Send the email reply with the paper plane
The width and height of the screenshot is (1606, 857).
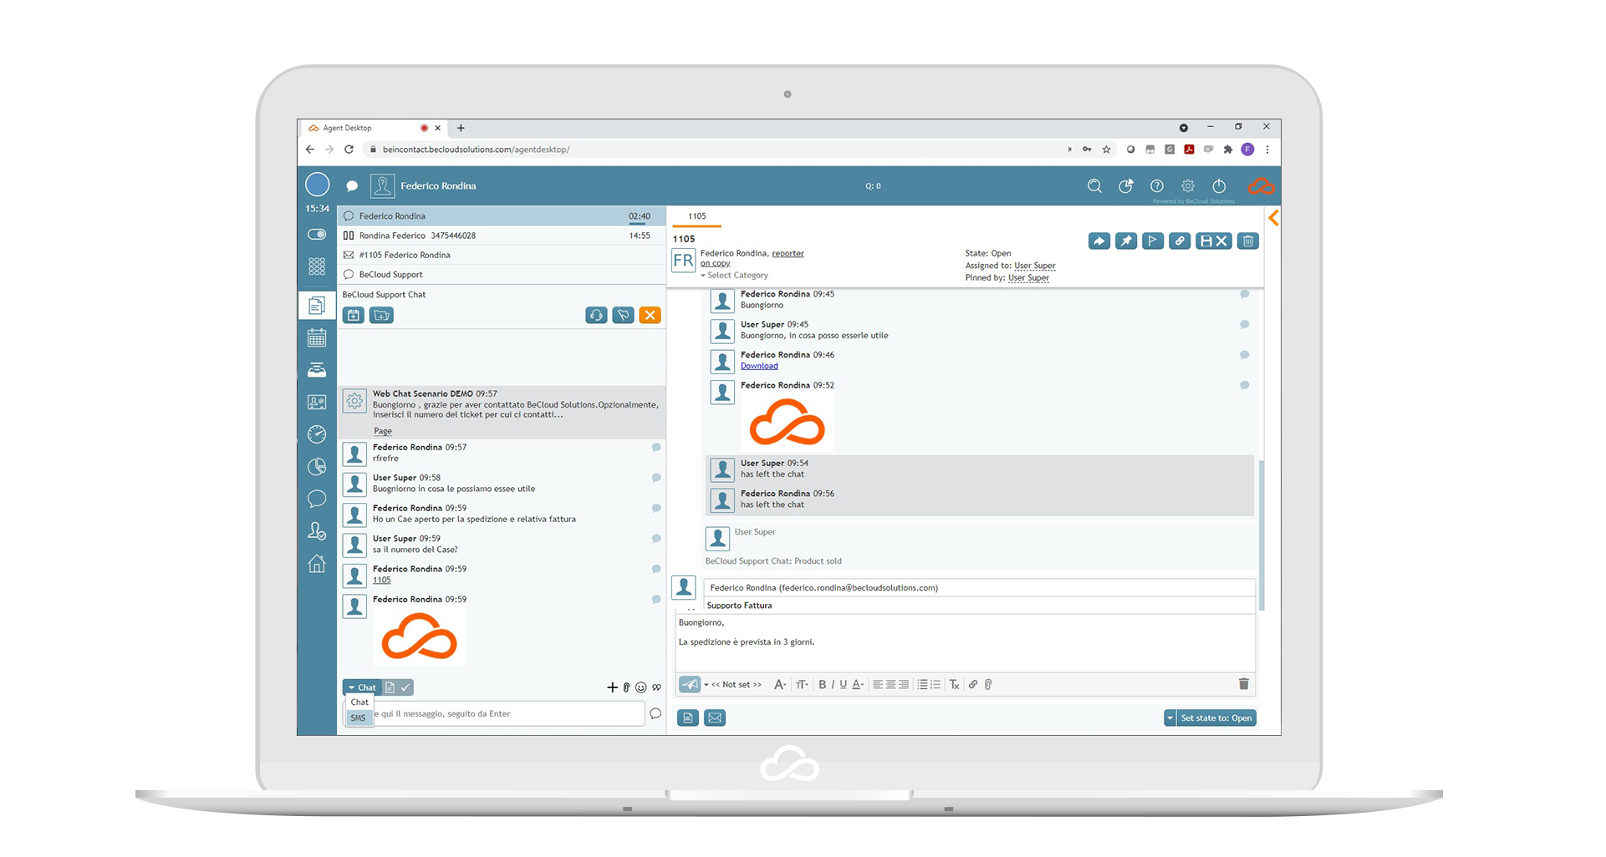point(690,685)
